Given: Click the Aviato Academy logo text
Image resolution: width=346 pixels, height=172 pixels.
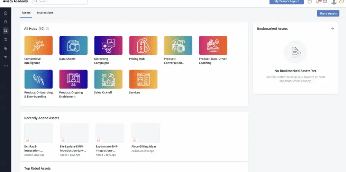Looking at the screenshot, I should point(16,1).
